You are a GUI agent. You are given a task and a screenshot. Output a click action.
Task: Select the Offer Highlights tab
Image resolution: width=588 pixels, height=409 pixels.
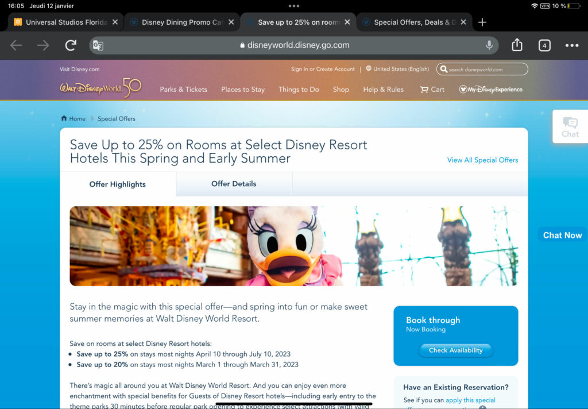pos(117,184)
